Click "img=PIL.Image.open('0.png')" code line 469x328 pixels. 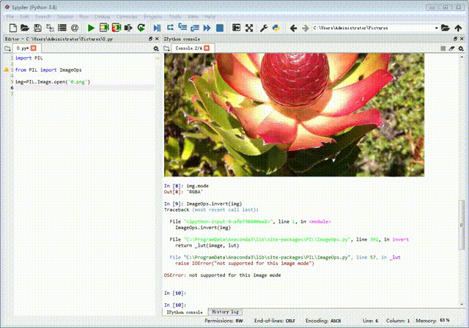(x=52, y=81)
